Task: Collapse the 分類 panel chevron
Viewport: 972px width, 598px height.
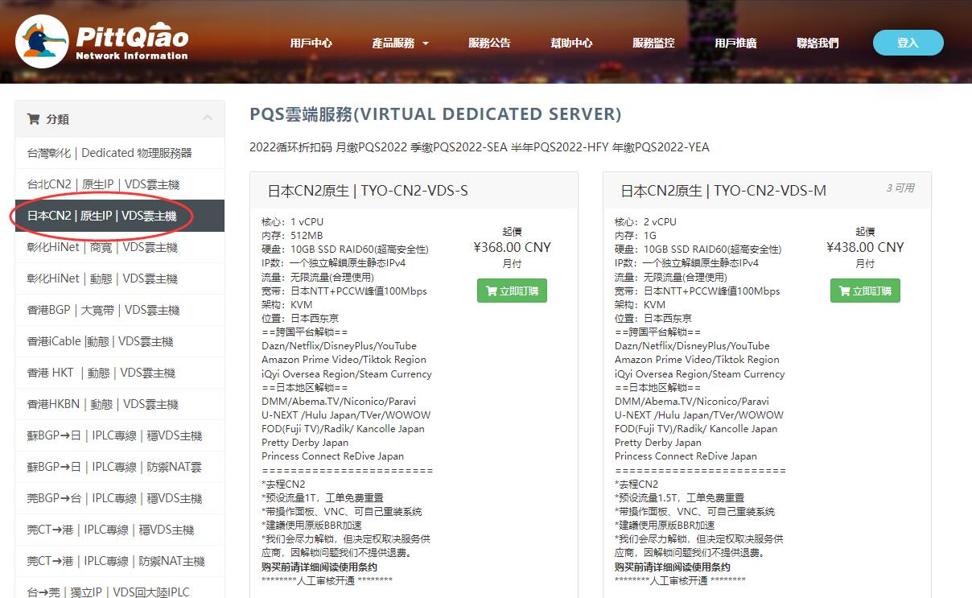Action: (x=208, y=119)
